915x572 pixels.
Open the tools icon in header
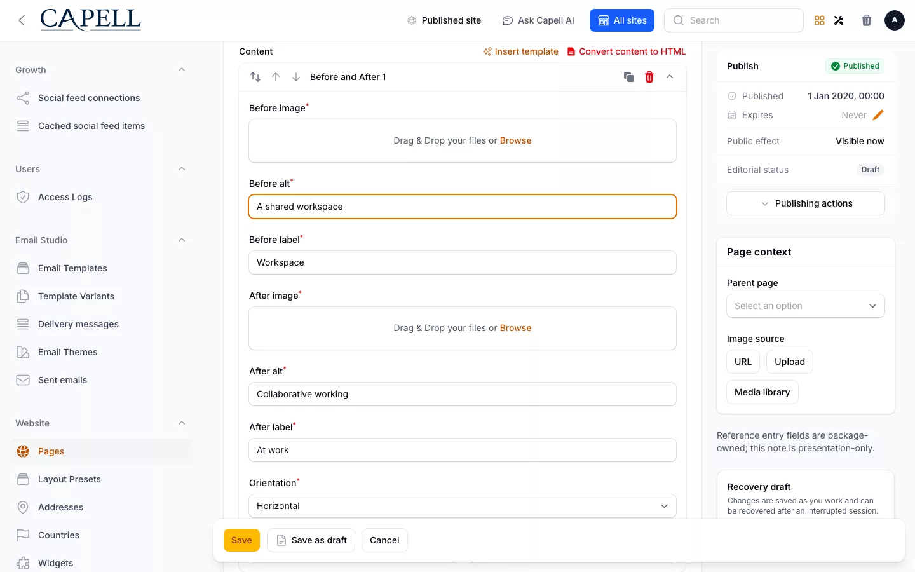click(839, 20)
